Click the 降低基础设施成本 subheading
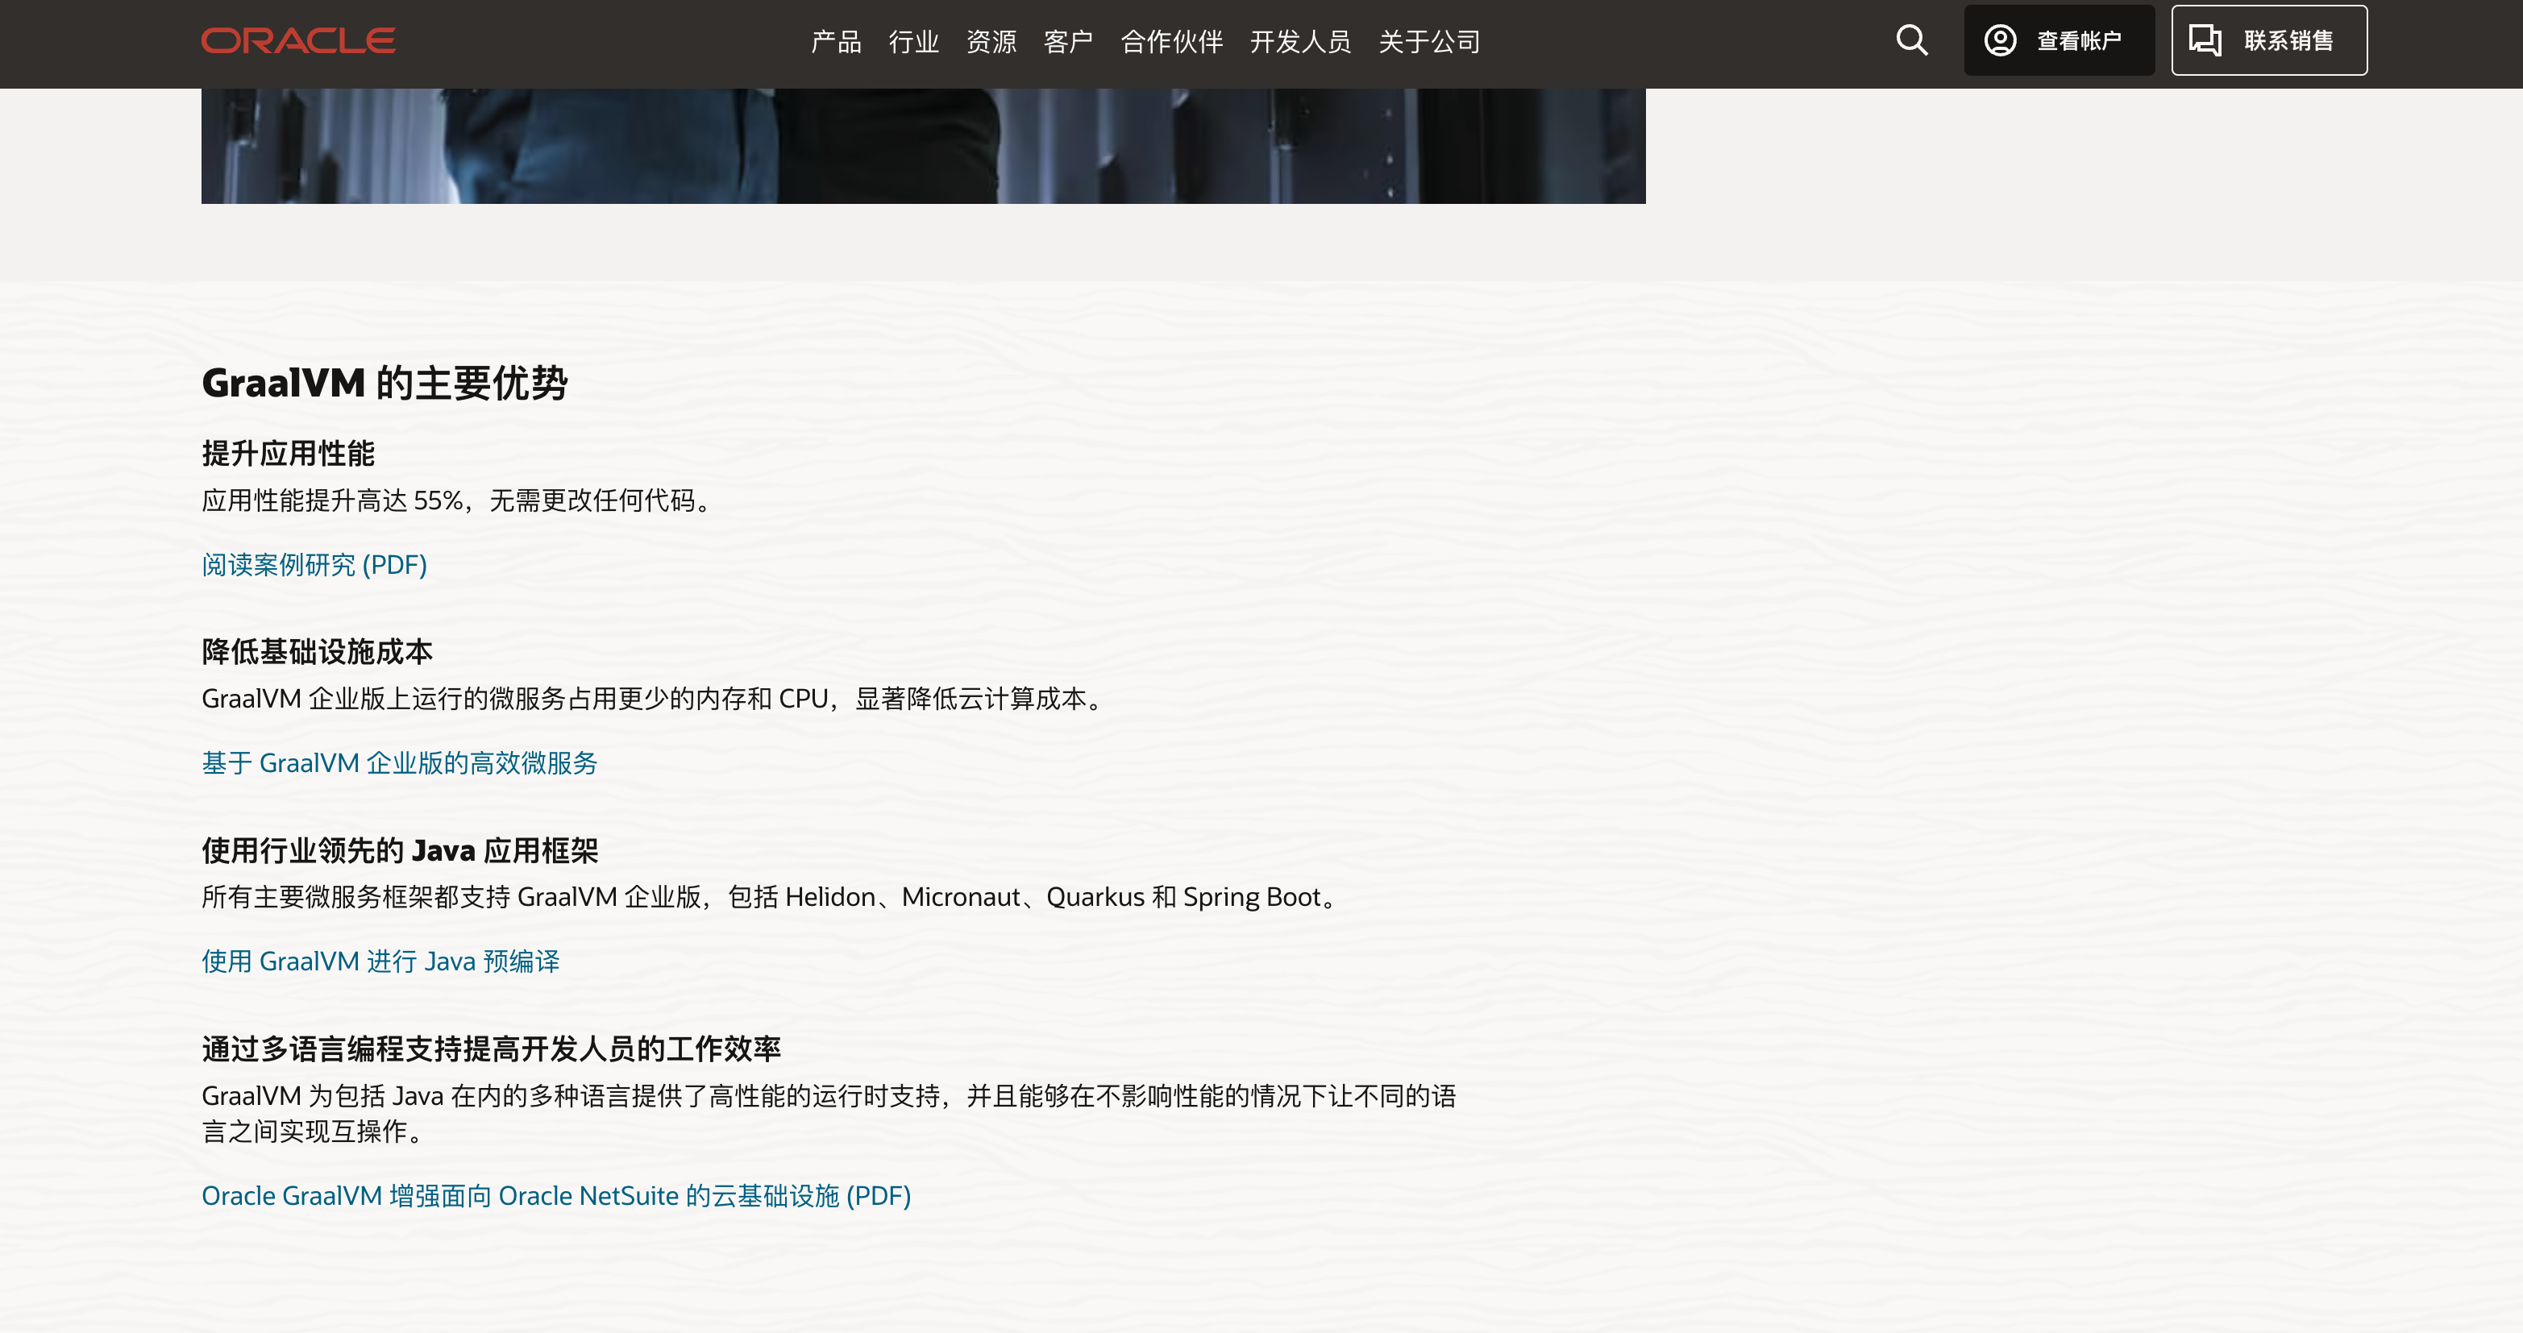Image resolution: width=2523 pixels, height=1333 pixels. coord(316,651)
